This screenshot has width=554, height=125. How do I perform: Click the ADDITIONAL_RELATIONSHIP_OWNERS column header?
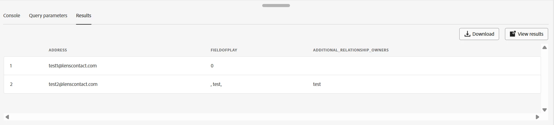pos(351,50)
